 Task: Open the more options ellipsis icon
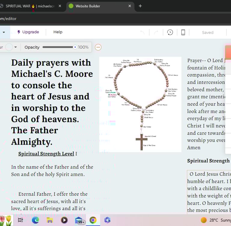(98, 47)
